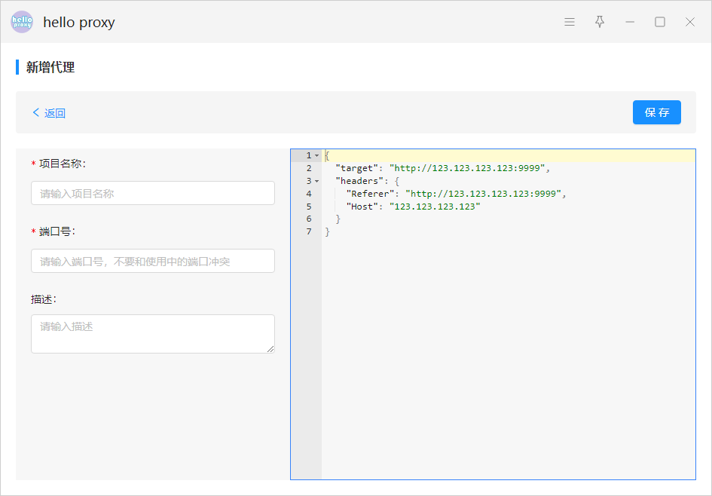Click the "Host" value 123.123.123.123
Viewport: 712px width, 496px height.
[x=435, y=207]
